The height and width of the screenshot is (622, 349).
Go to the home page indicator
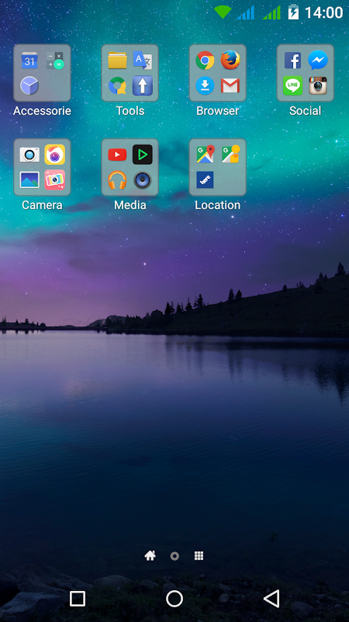coord(150,556)
